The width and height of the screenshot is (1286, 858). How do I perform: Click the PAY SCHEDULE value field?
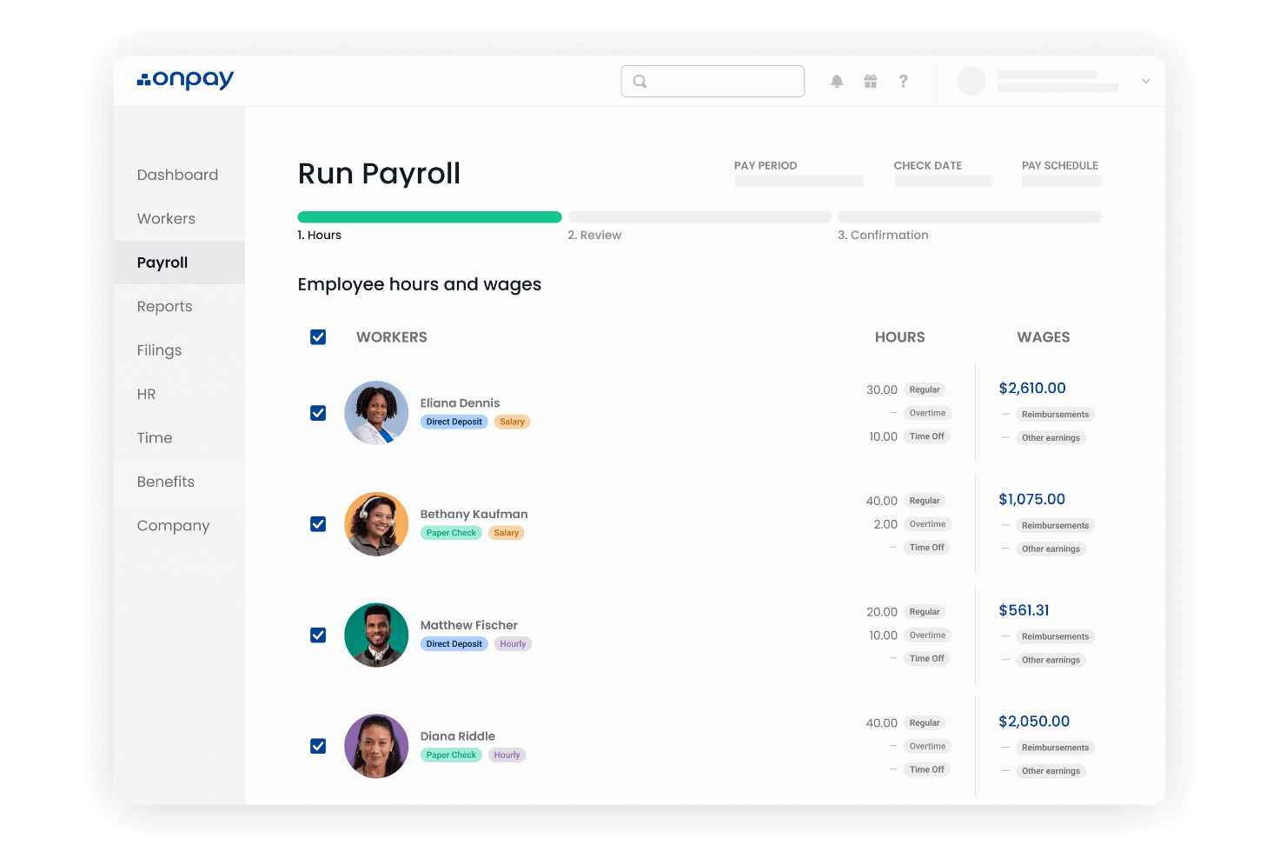tap(1062, 181)
